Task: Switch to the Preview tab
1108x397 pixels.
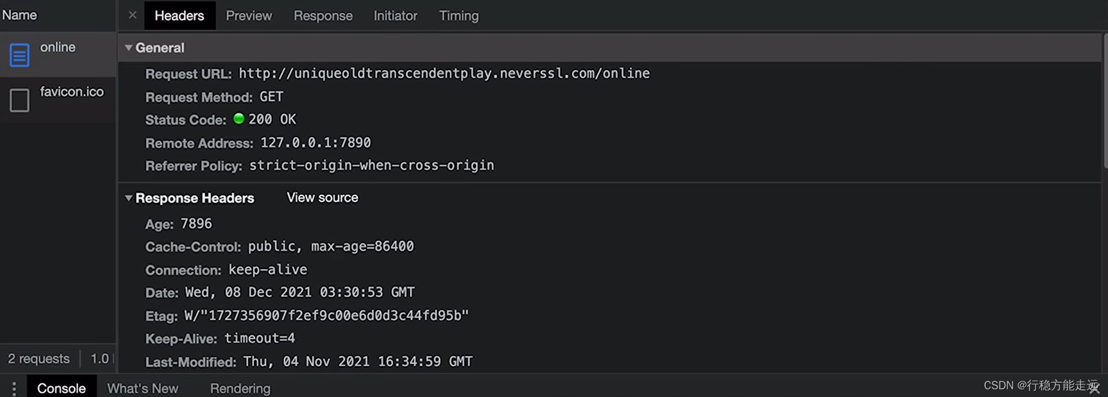Action: (249, 15)
